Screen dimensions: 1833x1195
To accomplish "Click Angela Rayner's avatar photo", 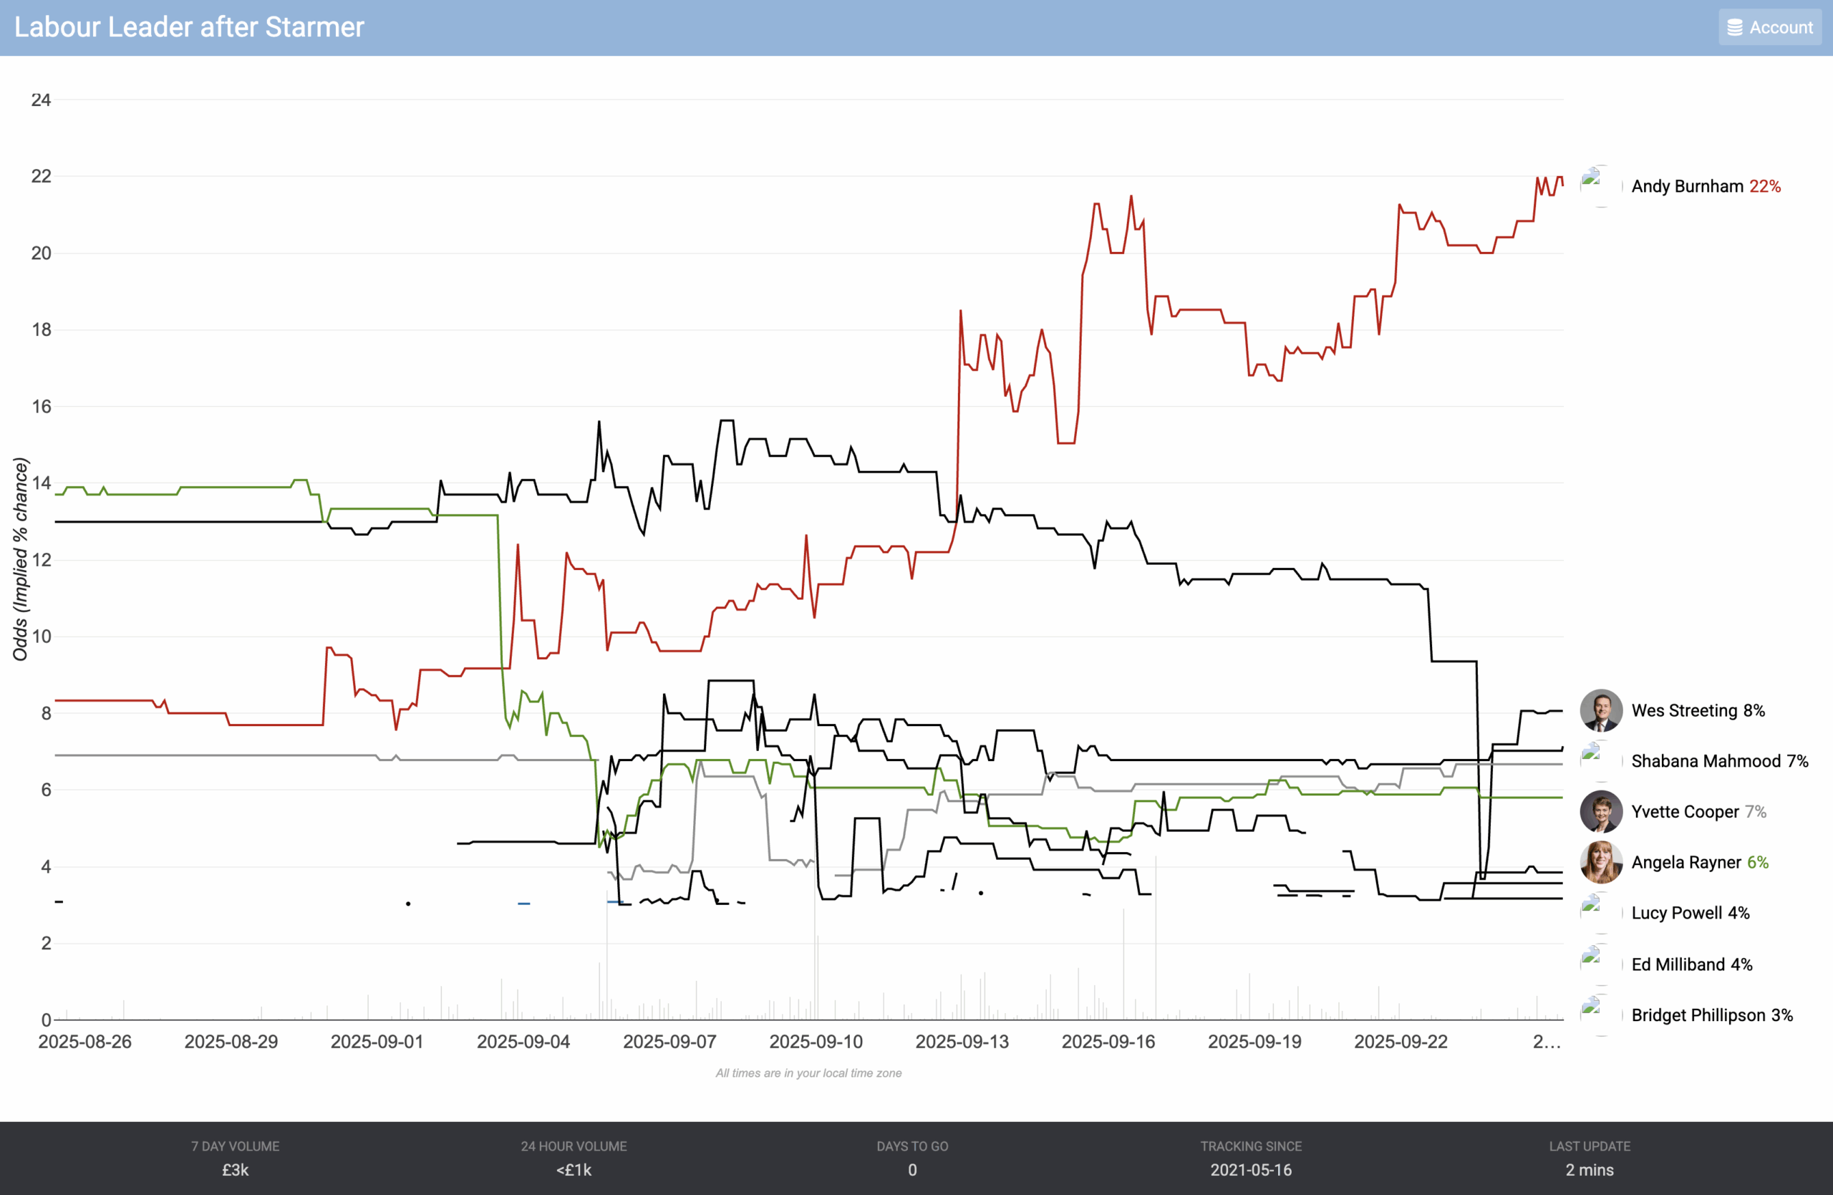I will 1601,862.
